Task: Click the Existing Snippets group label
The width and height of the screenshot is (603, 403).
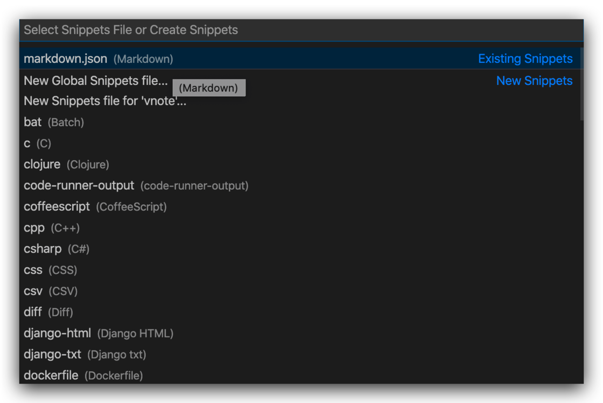Action: click(525, 59)
